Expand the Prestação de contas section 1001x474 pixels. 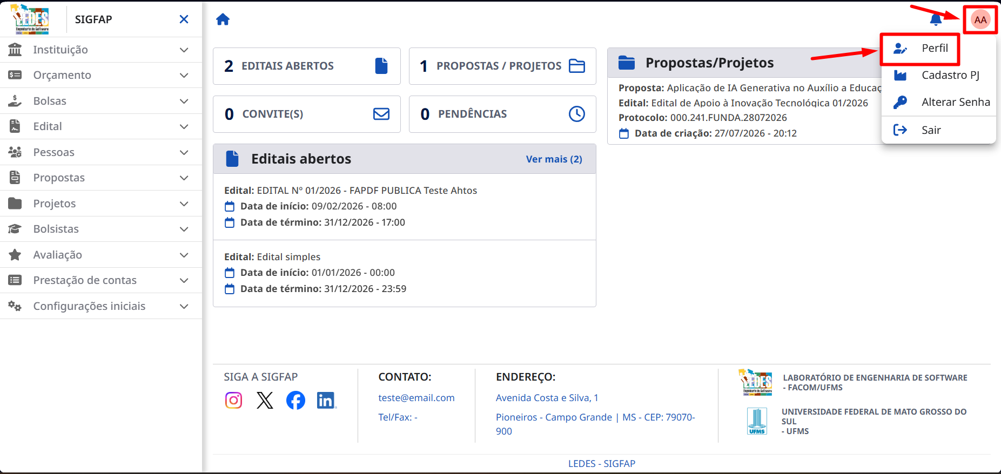[x=101, y=280]
